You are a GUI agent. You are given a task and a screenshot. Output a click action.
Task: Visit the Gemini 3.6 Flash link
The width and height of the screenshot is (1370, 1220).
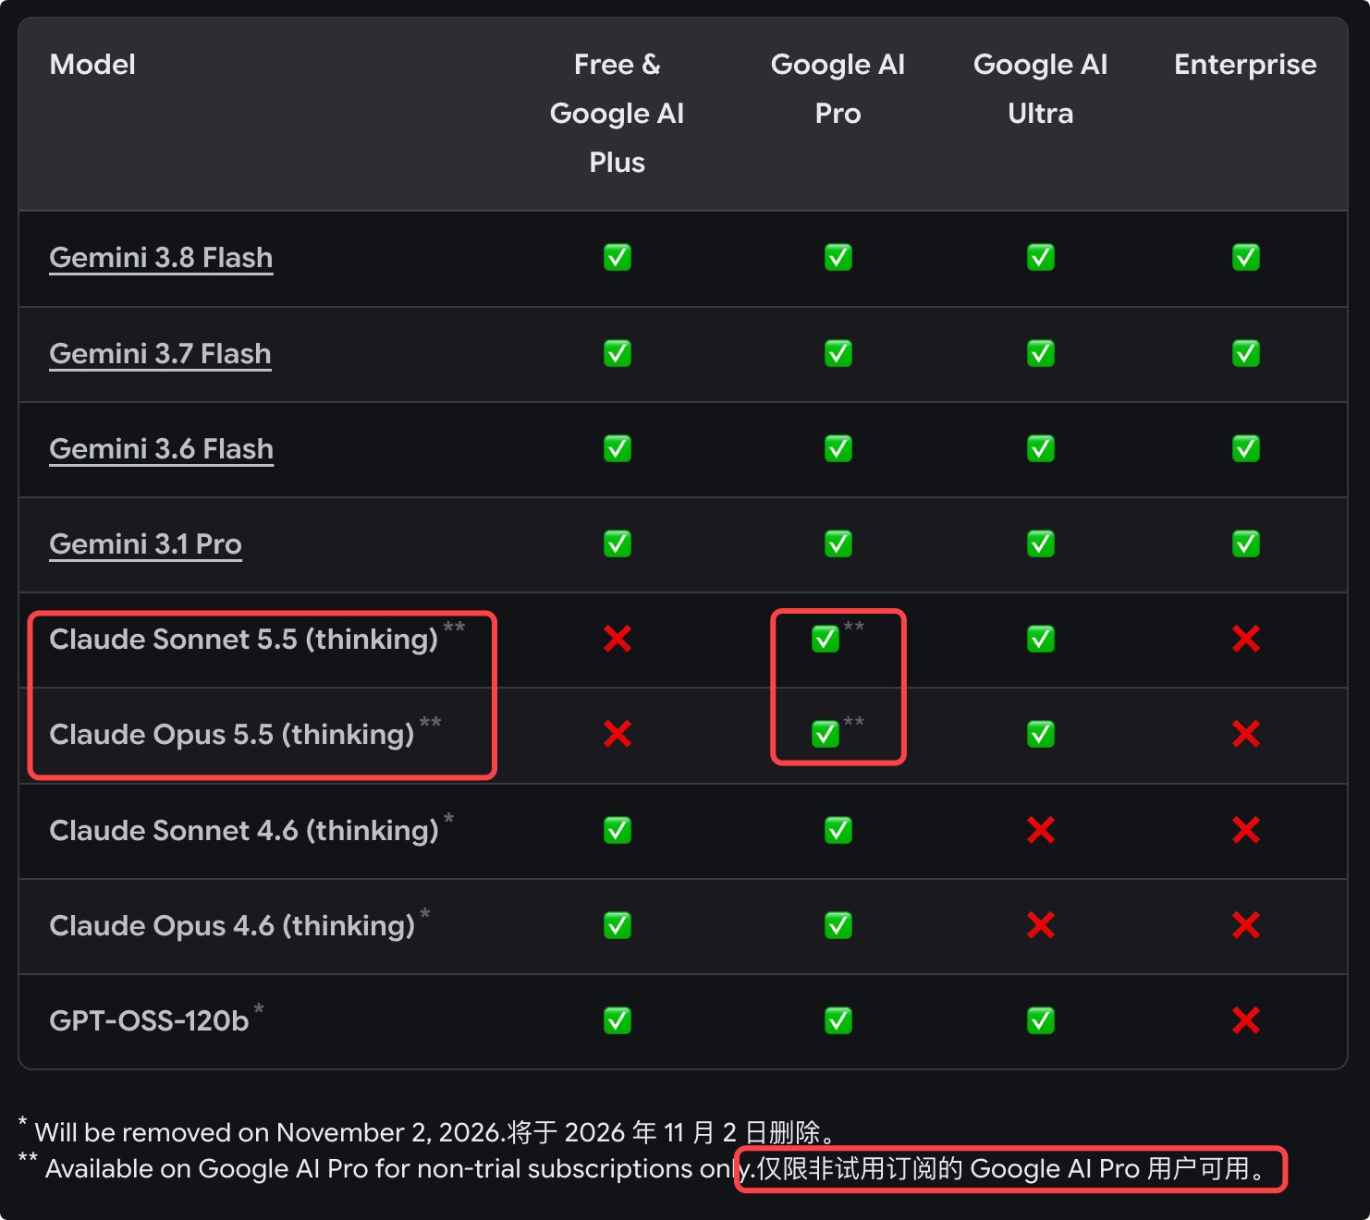(x=161, y=448)
